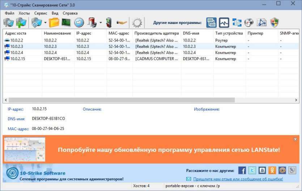Sort by the DNS-имя column header
The width and height of the screenshot is (302, 191).
[x=197, y=33]
